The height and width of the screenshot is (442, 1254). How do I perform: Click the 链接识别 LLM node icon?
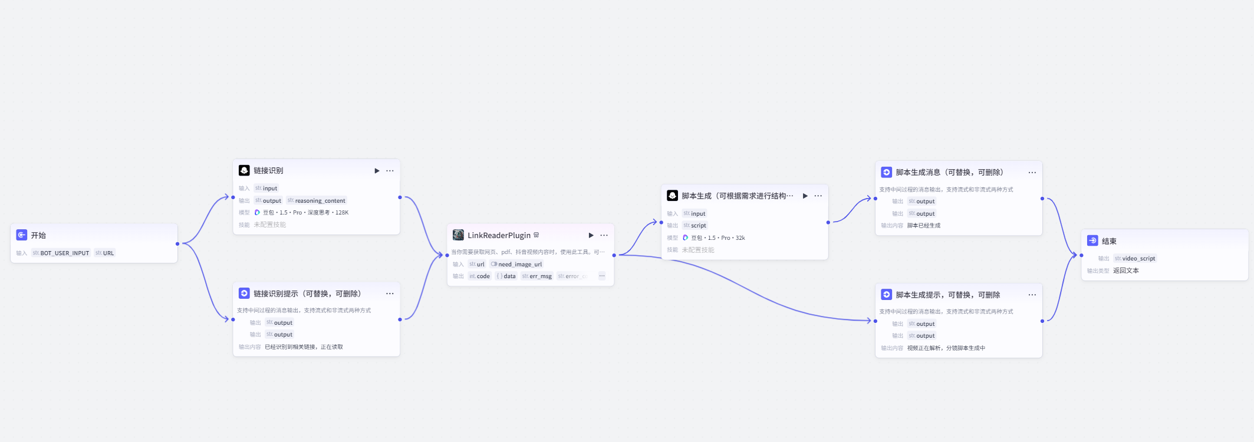pos(244,170)
